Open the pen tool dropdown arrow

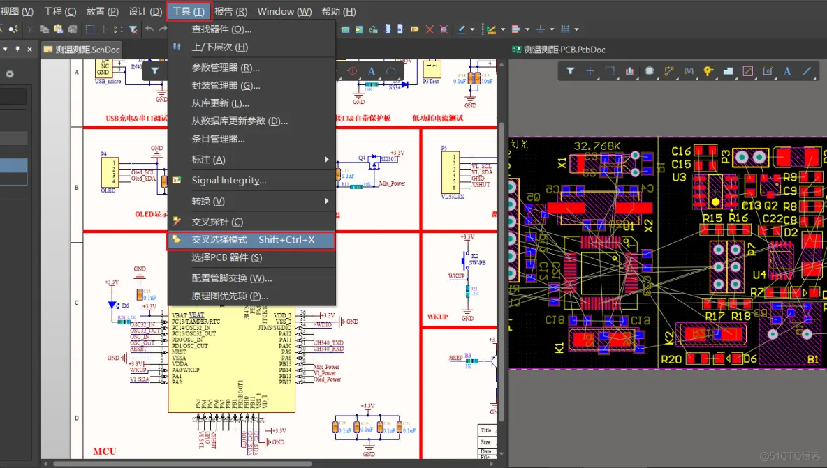(x=472, y=29)
